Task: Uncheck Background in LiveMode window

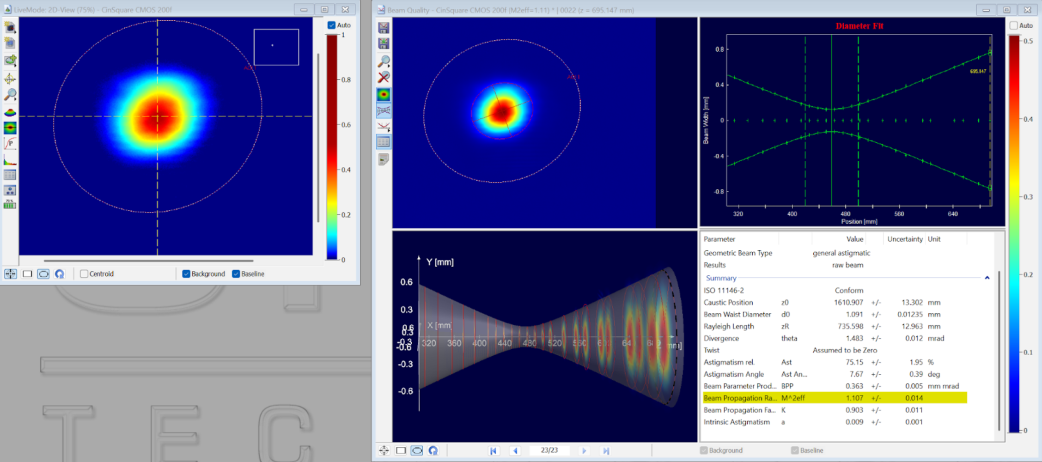Action: click(186, 274)
